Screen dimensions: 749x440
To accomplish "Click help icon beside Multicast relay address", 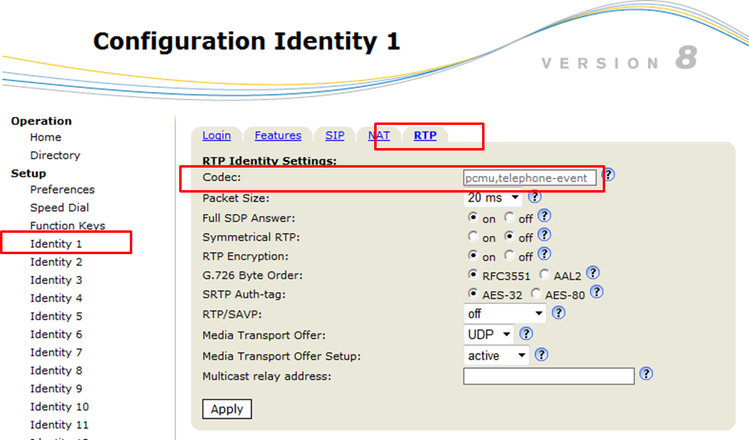I will (647, 374).
